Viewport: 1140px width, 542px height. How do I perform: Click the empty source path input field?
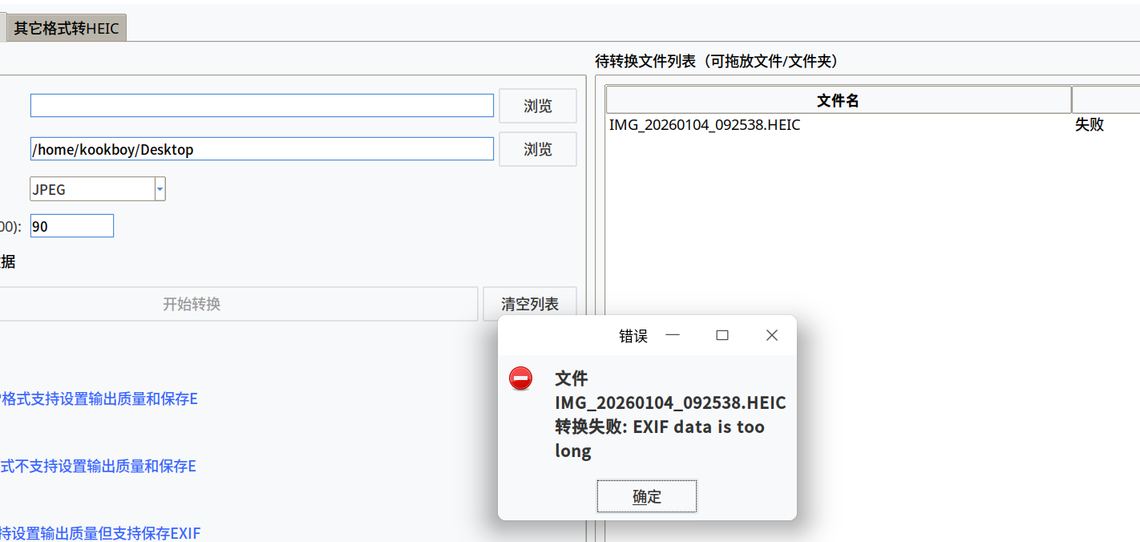point(262,106)
